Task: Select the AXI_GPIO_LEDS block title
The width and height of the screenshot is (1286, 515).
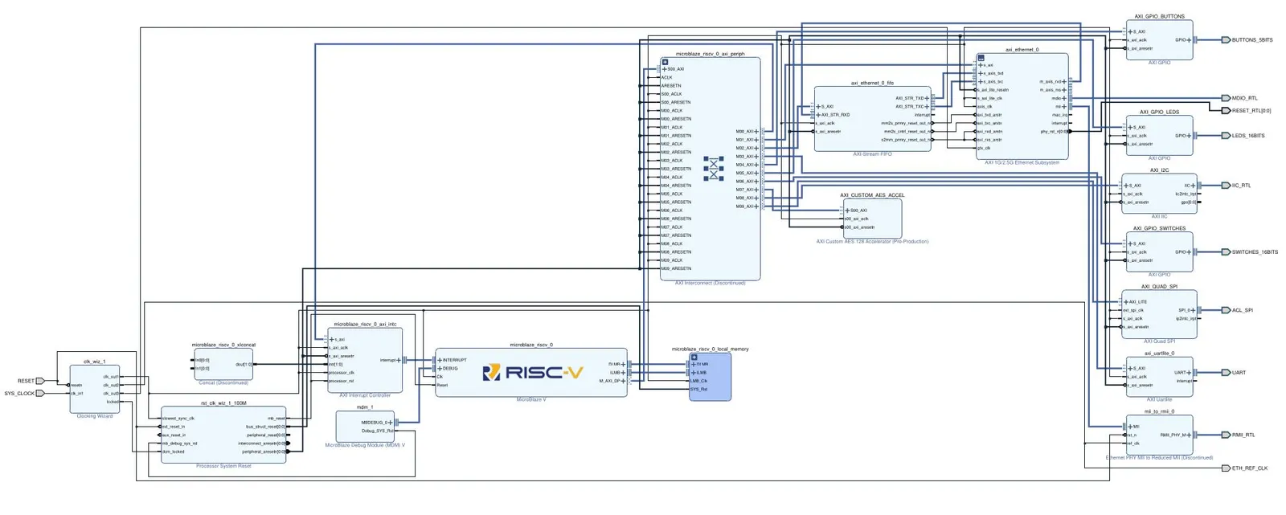Action: pos(1159,112)
